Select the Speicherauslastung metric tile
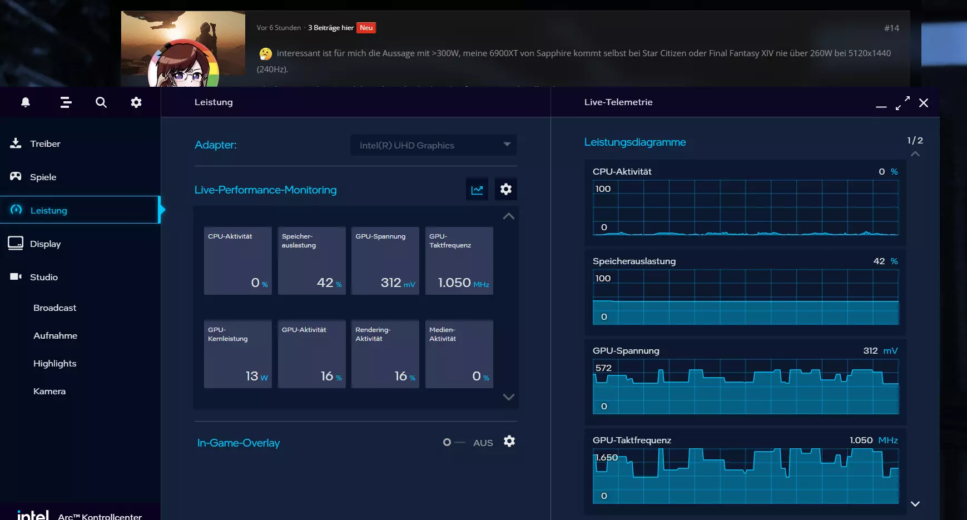The width and height of the screenshot is (967, 520). click(312, 261)
